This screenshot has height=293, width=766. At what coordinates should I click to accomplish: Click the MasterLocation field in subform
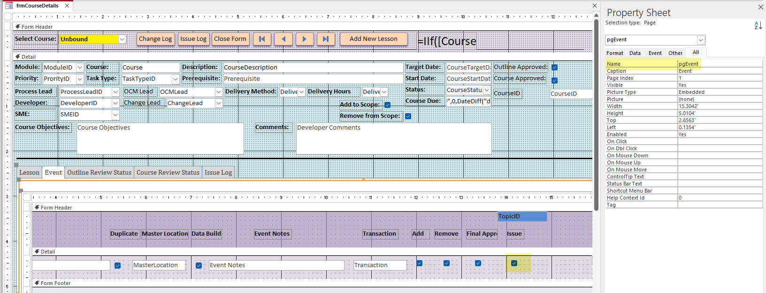tap(159, 265)
